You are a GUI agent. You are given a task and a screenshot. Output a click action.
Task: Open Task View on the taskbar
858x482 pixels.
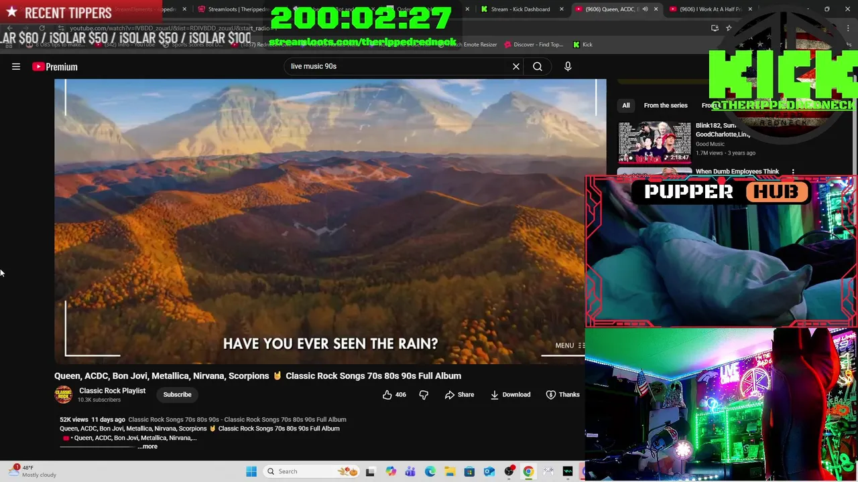[x=370, y=471]
